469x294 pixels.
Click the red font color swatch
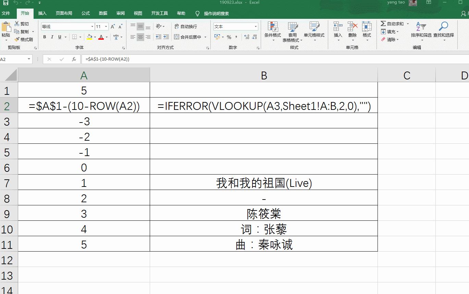pos(101,37)
